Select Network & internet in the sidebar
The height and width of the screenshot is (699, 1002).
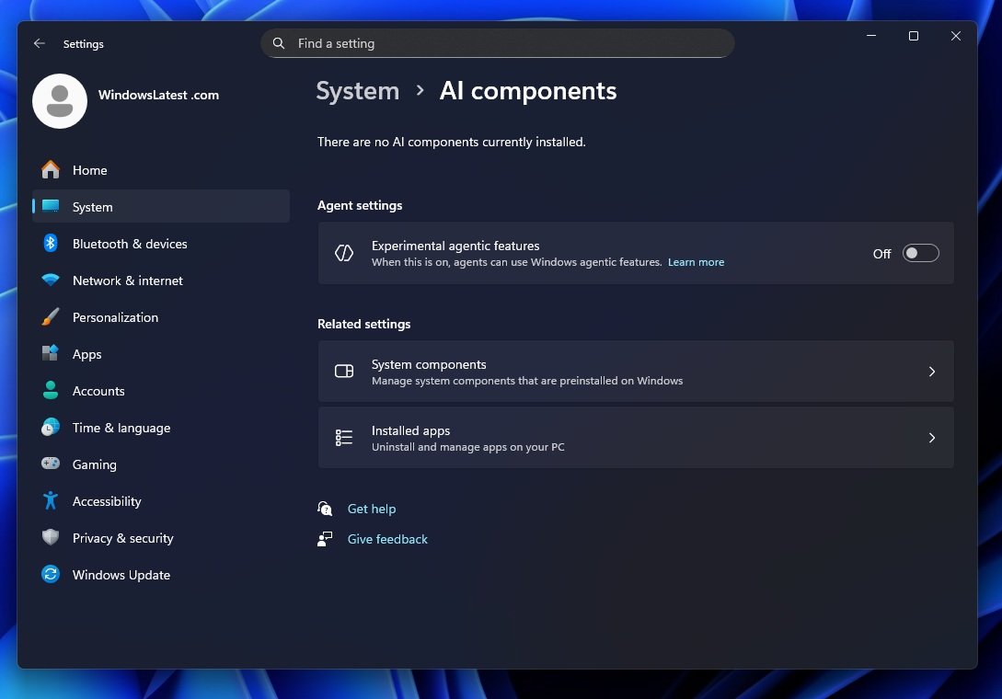127,281
